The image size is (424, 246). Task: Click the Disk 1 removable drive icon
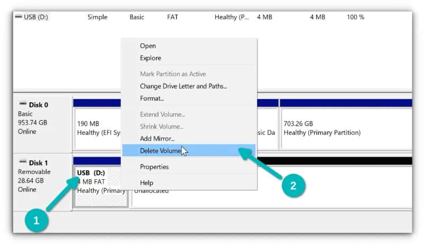pyautogui.click(x=23, y=162)
